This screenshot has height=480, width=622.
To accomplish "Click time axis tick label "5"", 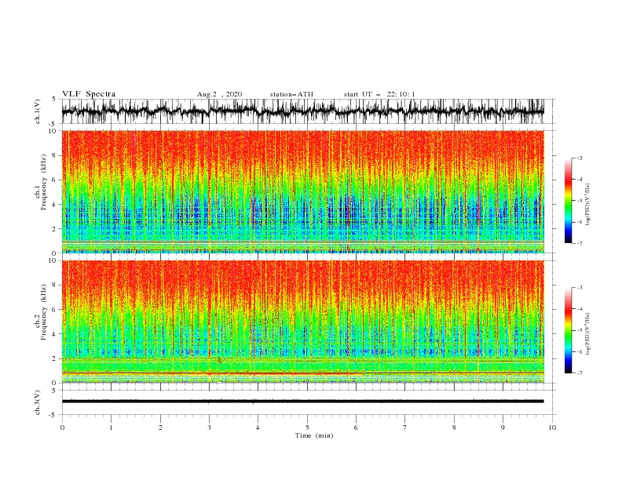I will [x=307, y=427].
